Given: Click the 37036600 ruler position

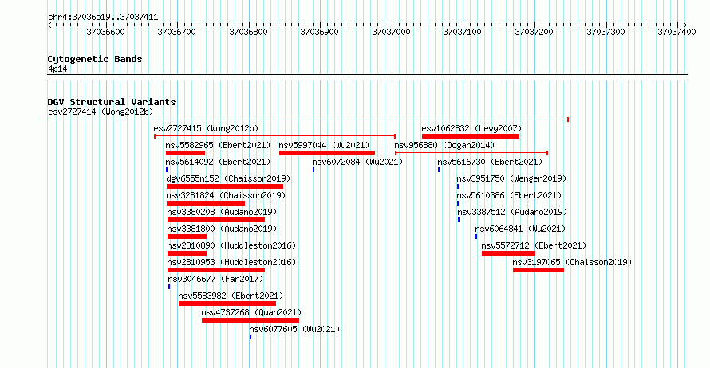Looking at the screenshot, I should pos(105,32).
